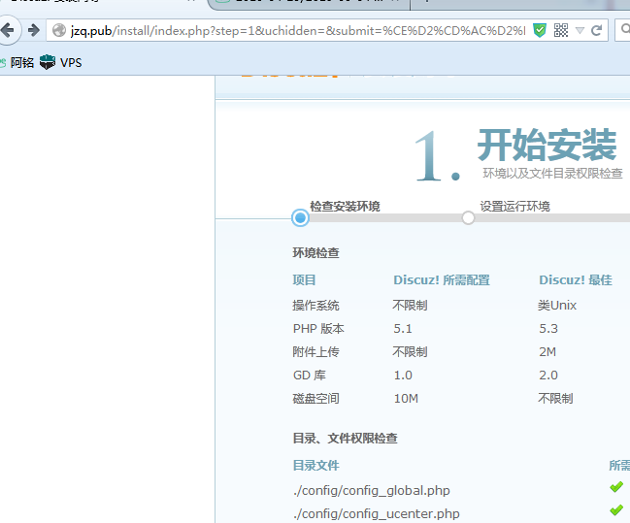Click the ./config/config_ucenter.php row
630x523 pixels.
tap(376, 513)
